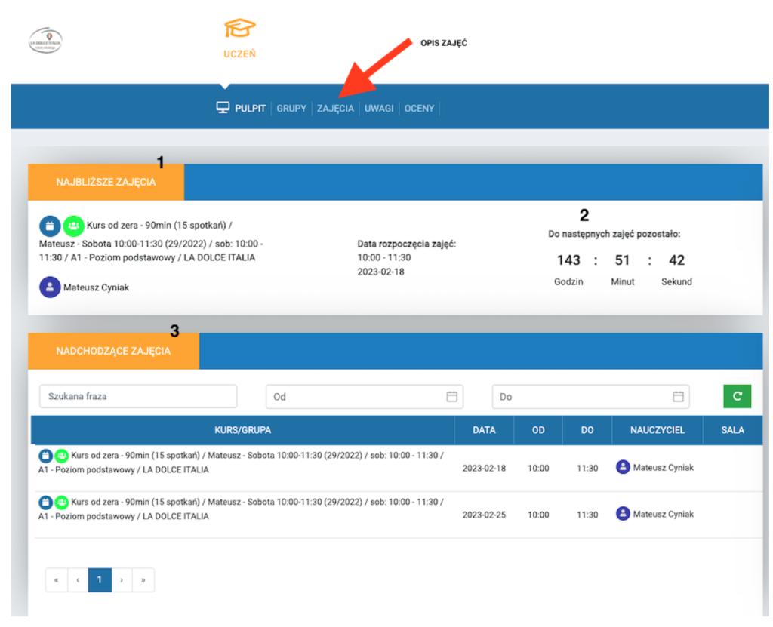Open the calendar icon in Od field

451,396
